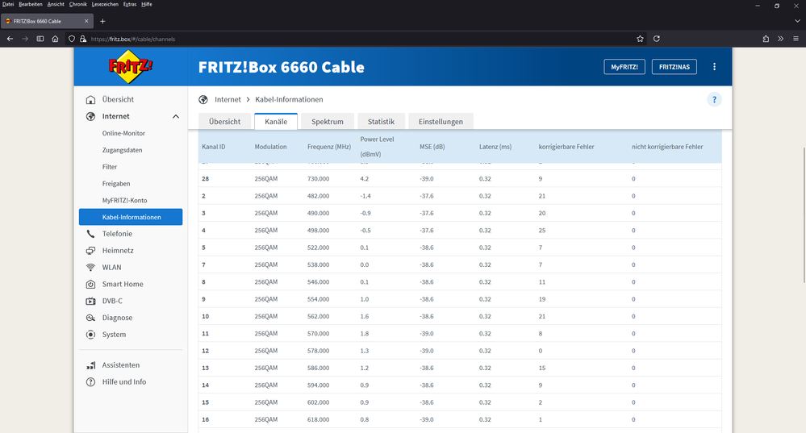806x433 pixels.
Task: Click the Diagnose icon
Action: 91,318
